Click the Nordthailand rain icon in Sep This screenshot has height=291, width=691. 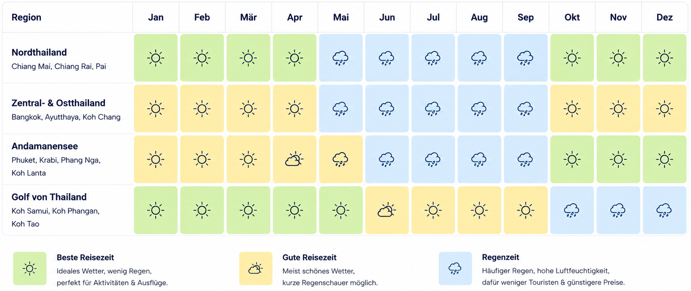click(526, 58)
